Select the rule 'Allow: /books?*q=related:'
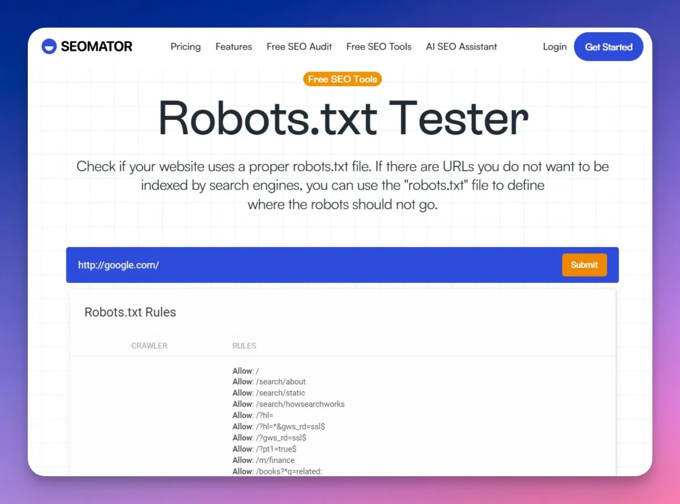680x504 pixels. tap(277, 471)
